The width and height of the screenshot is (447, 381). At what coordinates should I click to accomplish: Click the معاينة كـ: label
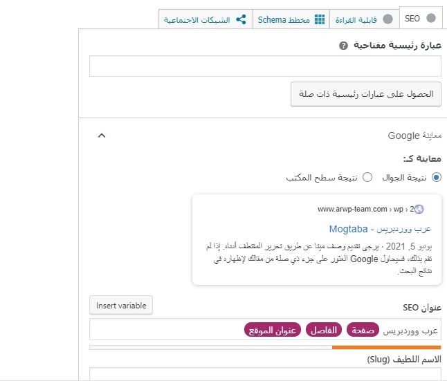422,159
